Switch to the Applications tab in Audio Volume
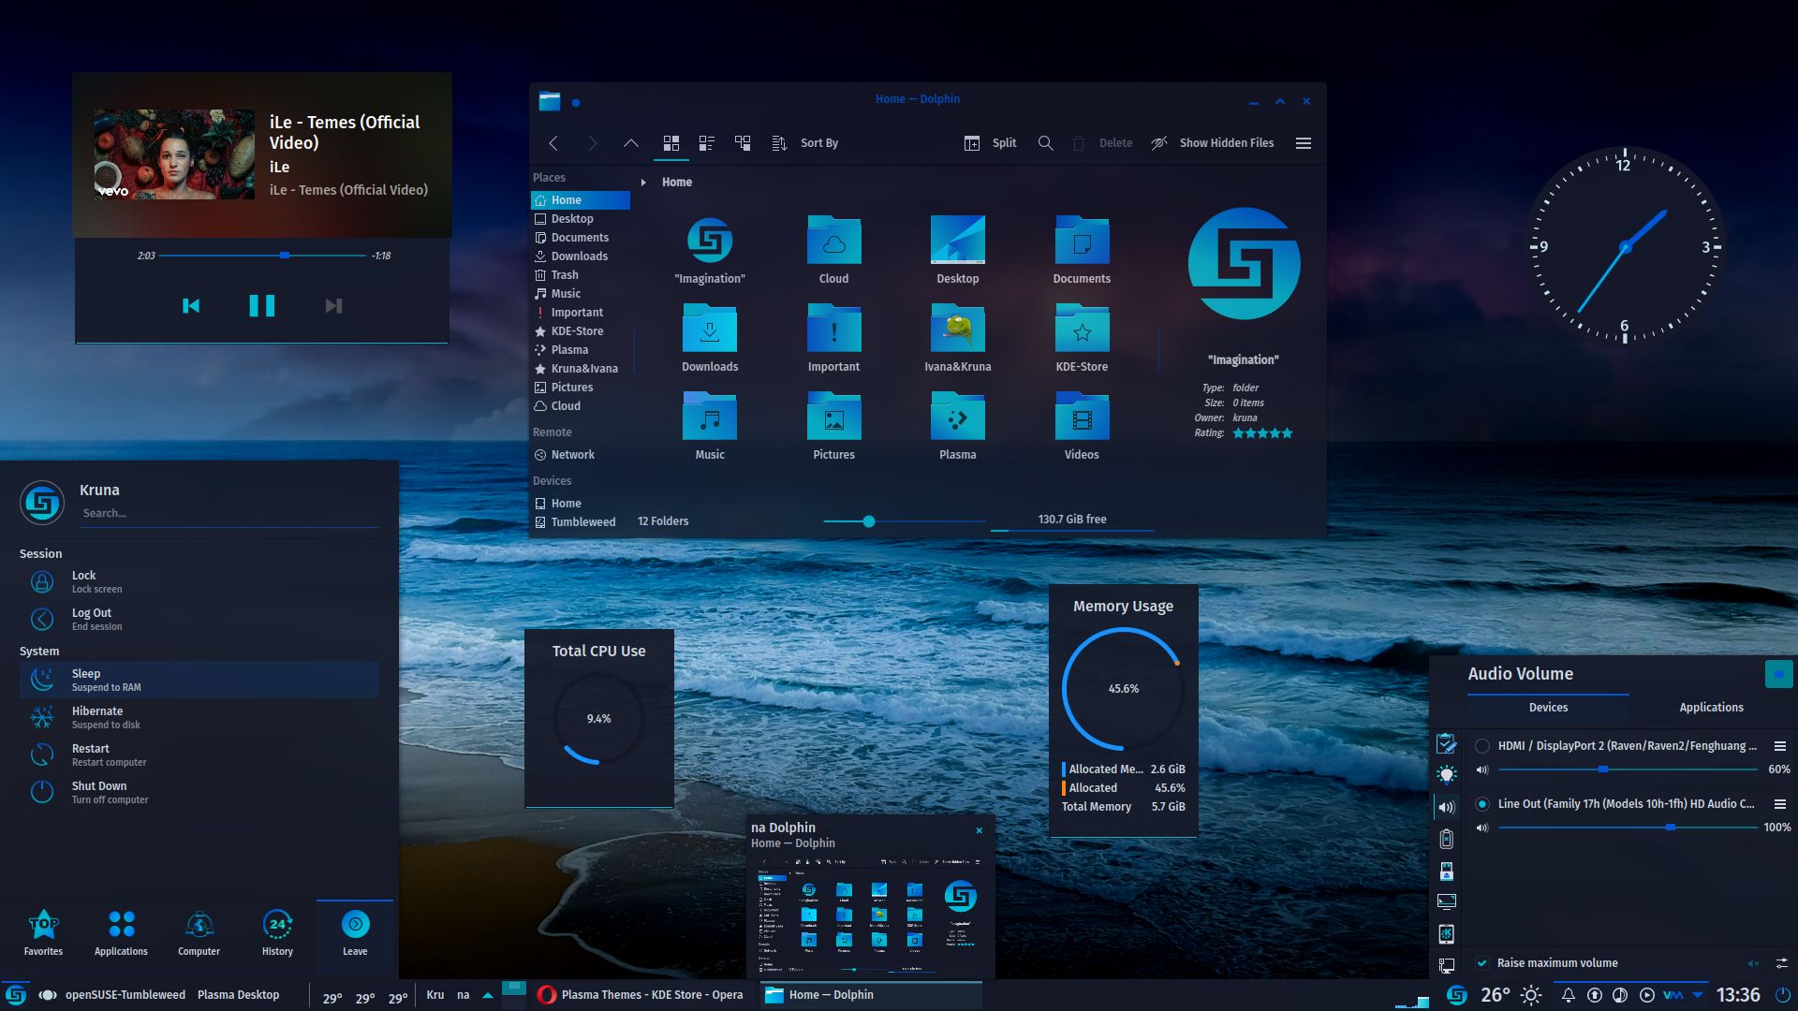 (x=1711, y=707)
